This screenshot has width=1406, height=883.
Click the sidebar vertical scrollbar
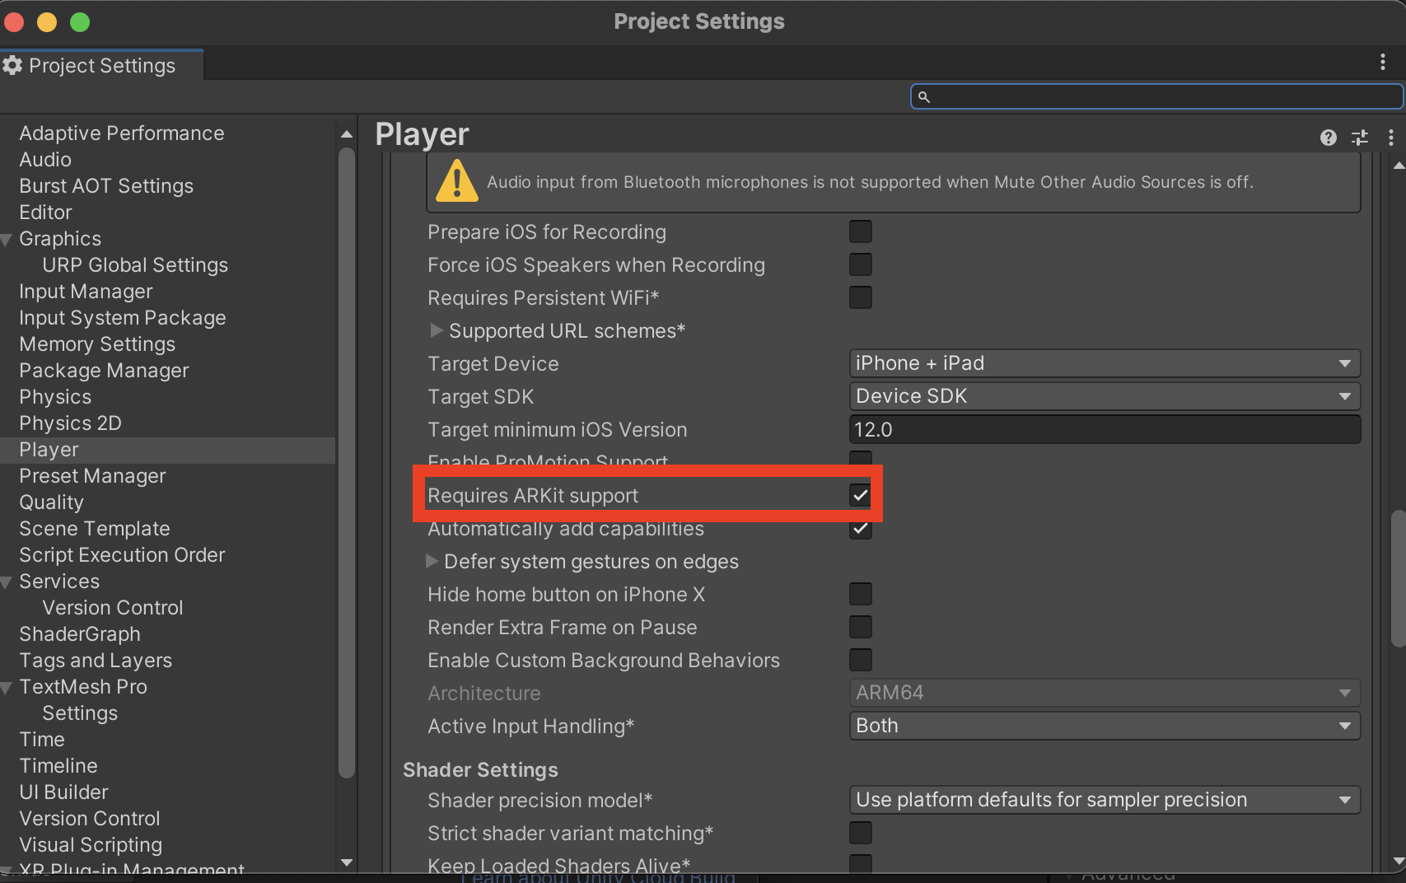[x=347, y=461]
